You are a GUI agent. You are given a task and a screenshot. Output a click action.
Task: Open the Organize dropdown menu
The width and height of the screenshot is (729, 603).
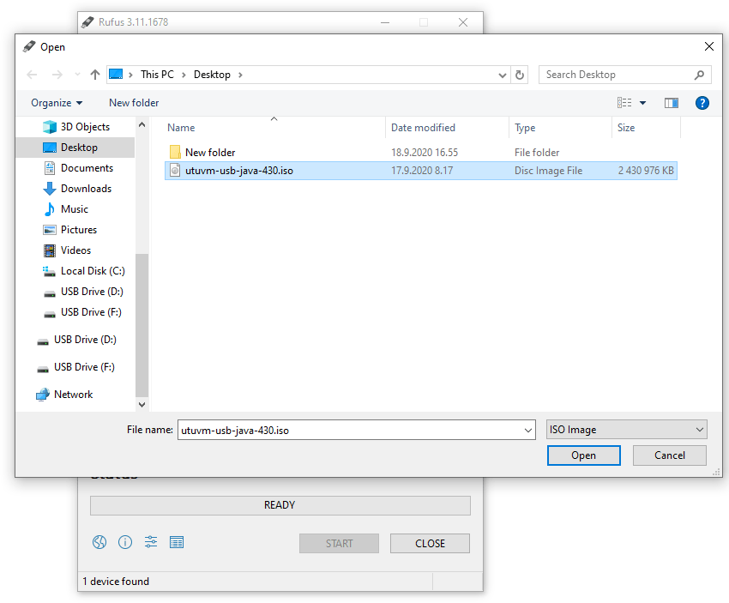coord(57,103)
